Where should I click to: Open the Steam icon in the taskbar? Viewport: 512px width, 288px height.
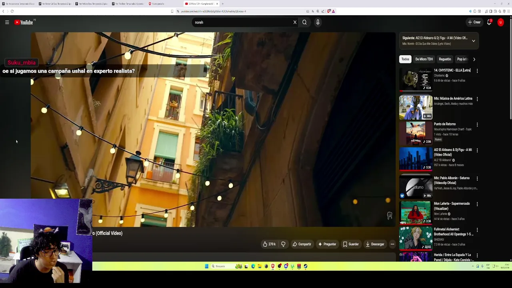pos(306,266)
